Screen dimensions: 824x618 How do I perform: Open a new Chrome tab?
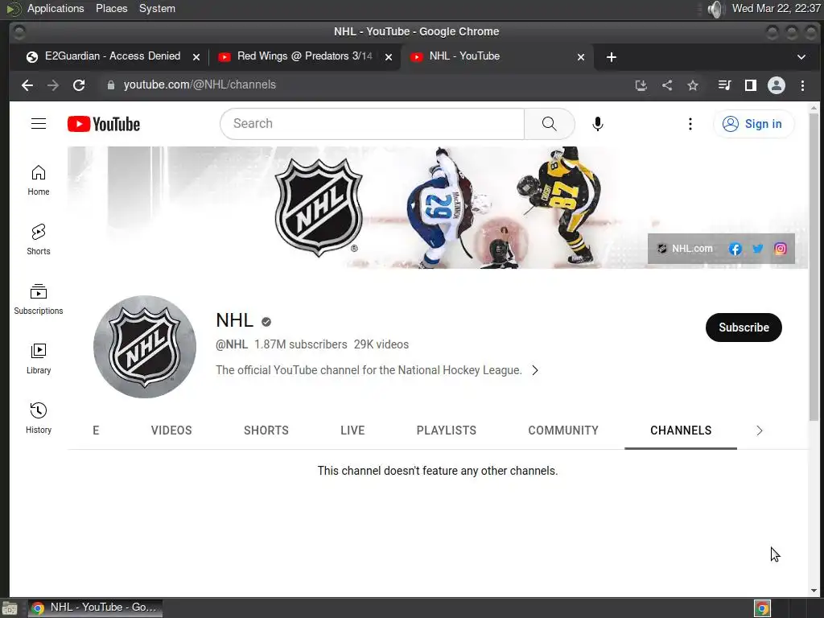612,57
